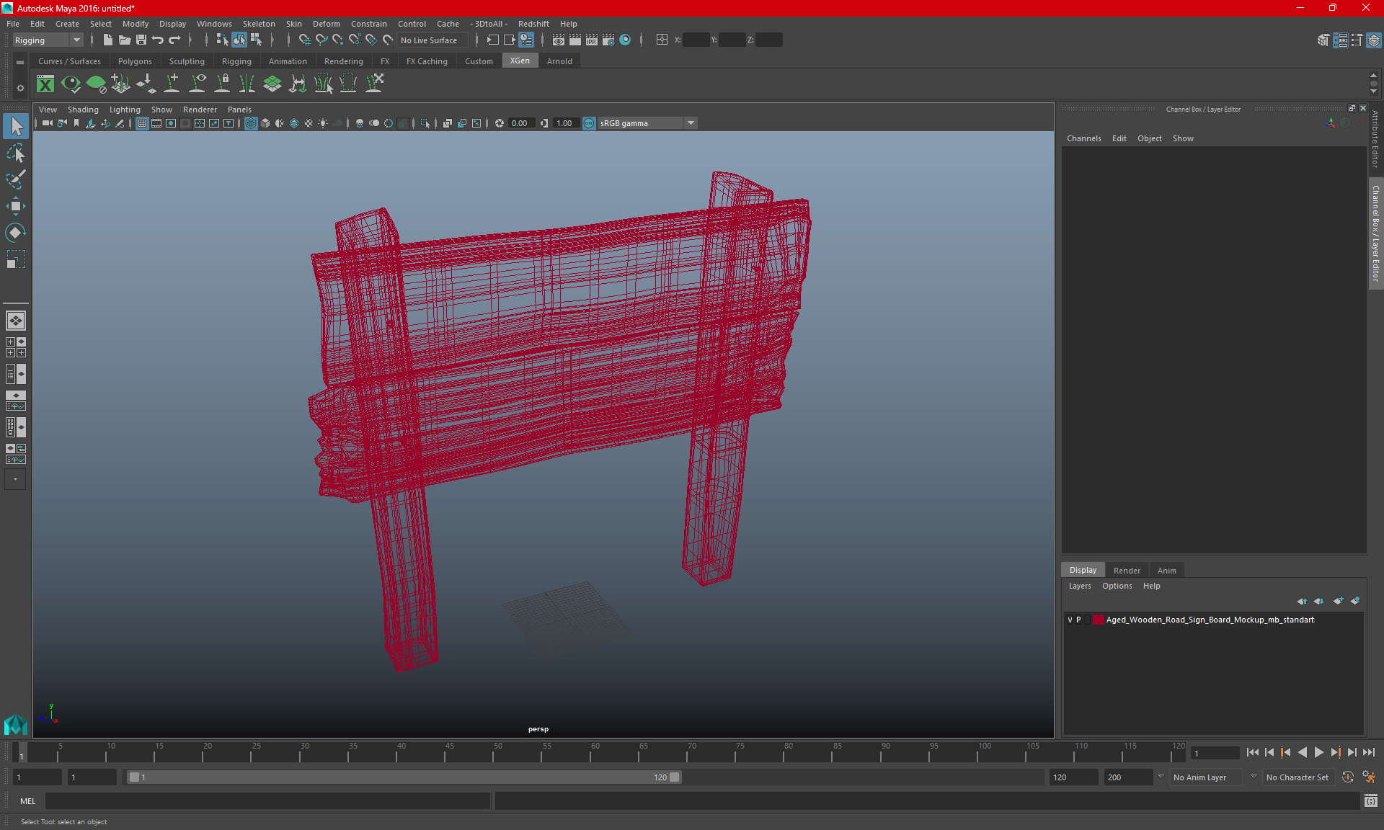The width and height of the screenshot is (1384, 830).
Task: Click the redo arrow icon
Action: 174,40
